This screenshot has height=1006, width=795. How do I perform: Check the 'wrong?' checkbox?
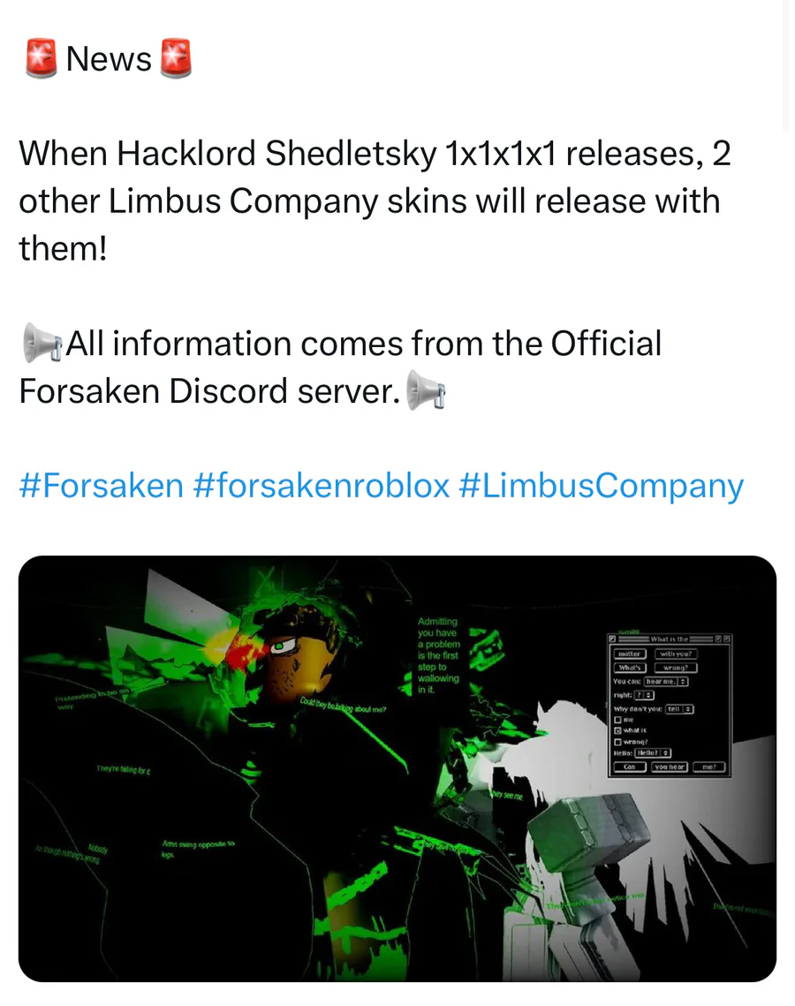618,742
